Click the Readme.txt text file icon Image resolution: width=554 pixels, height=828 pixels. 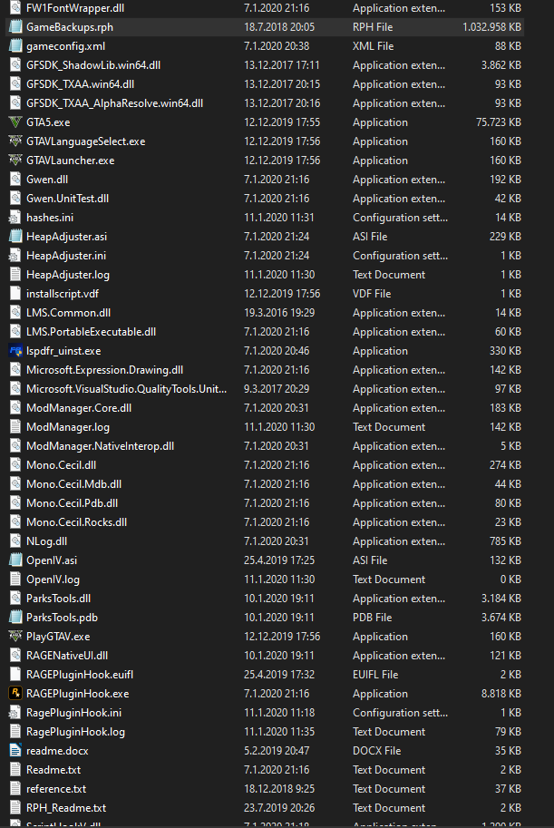pyautogui.click(x=15, y=769)
